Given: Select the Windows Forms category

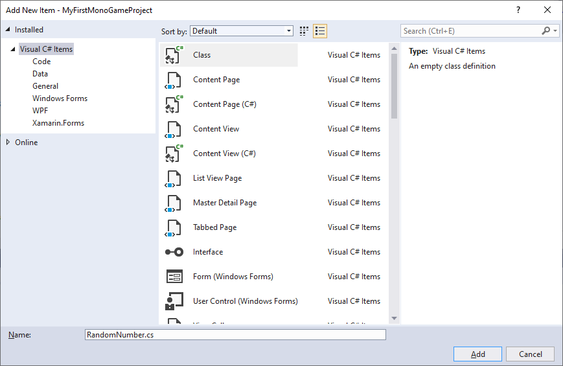Looking at the screenshot, I should point(60,98).
